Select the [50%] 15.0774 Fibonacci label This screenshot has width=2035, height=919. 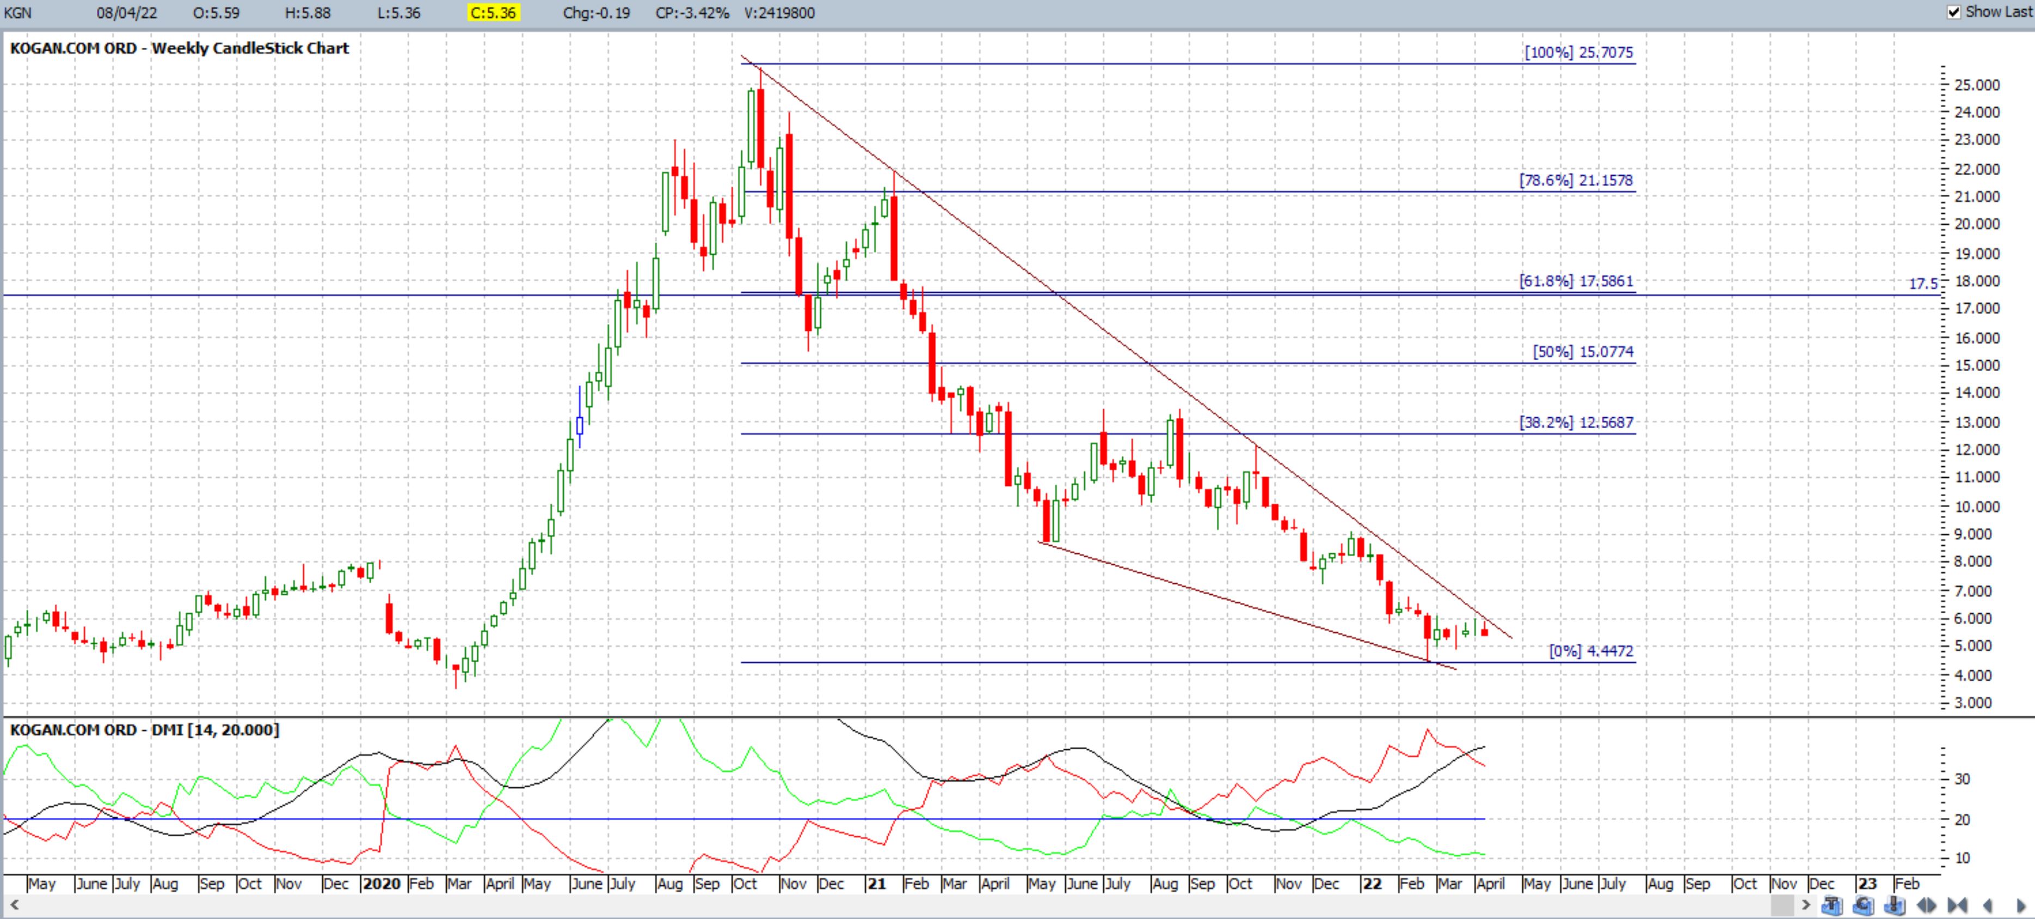[x=1583, y=351]
